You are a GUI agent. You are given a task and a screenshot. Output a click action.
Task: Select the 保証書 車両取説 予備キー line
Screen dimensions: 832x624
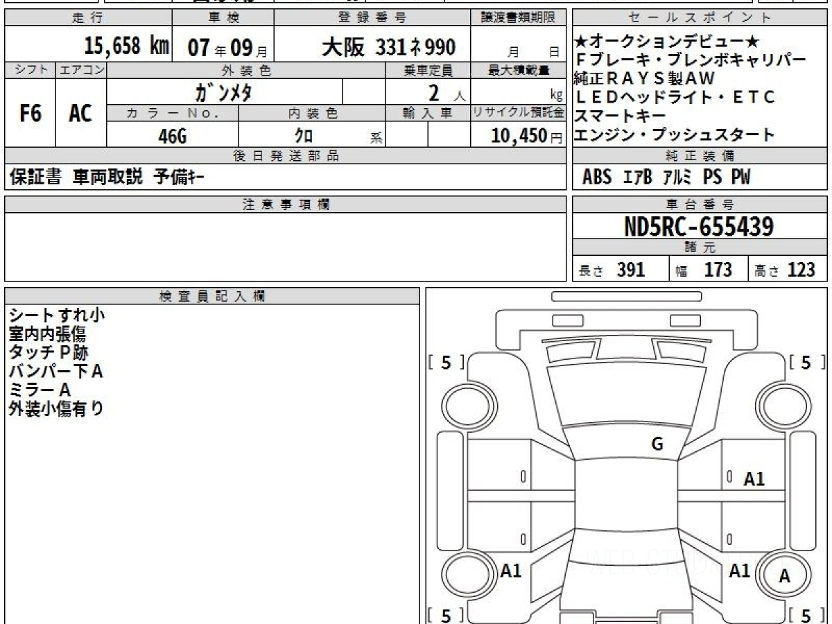(x=107, y=177)
